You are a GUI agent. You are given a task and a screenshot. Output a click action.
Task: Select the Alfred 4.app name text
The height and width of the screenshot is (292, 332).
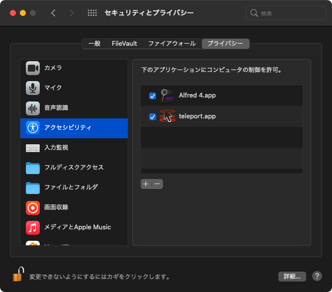click(197, 96)
